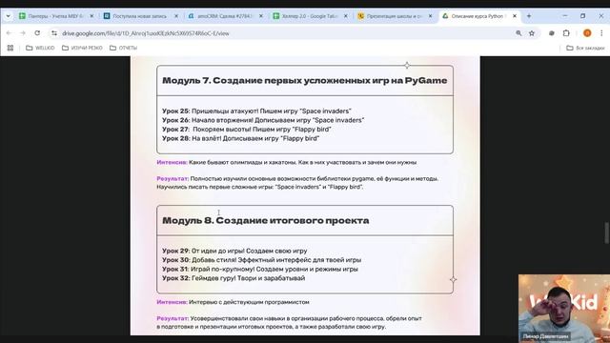Reload the current page
This screenshot has width=610, height=343.
(x=37, y=33)
